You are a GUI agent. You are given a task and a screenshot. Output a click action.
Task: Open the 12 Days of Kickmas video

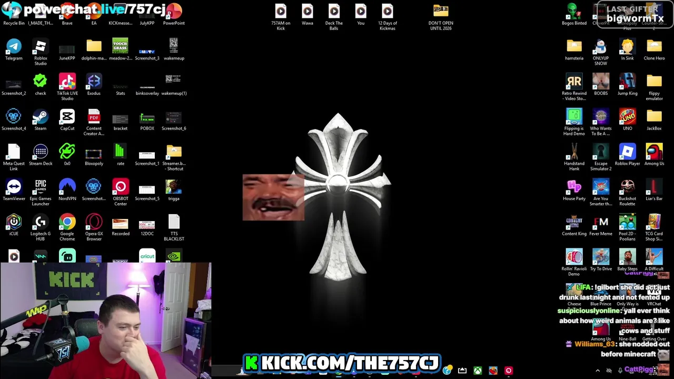[x=387, y=17]
